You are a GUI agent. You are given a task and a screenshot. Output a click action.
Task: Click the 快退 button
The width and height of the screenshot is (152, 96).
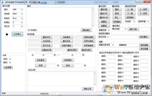41,66
